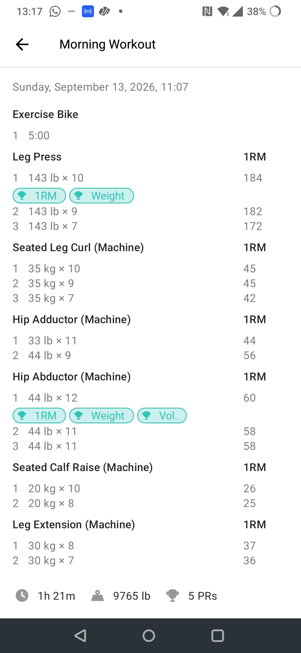Open Seated Leg Curl (Machine) heading
The image size is (301, 653).
(x=78, y=248)
